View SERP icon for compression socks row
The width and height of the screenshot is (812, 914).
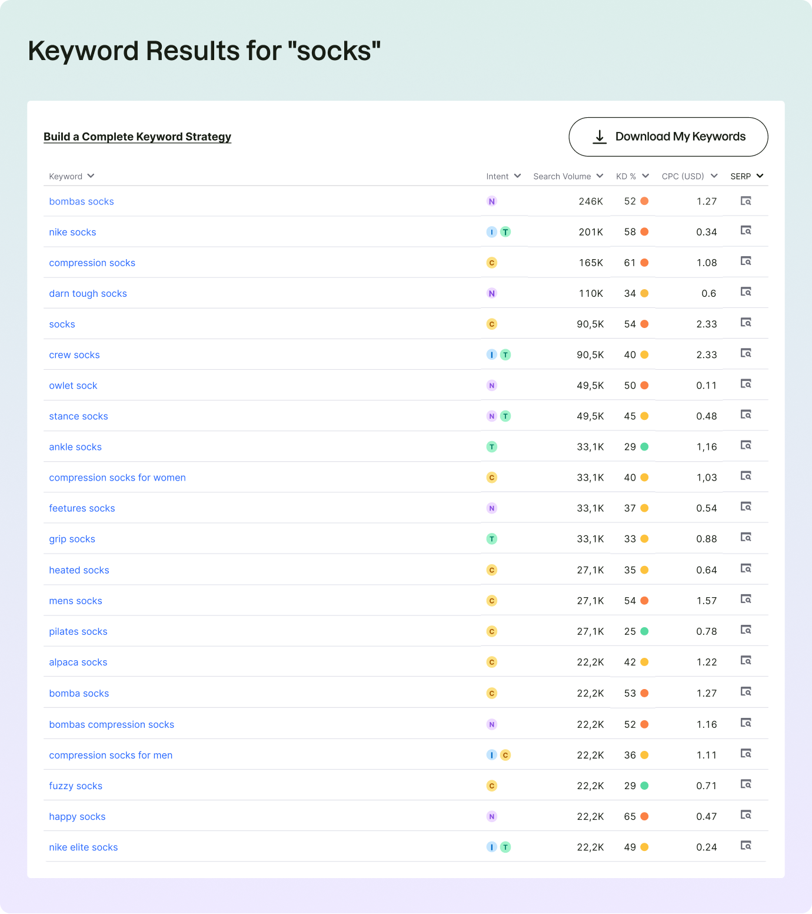click(746, 261)
